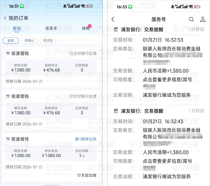The height and width of the screenshot is (186, 210).
Task: Tap 待还期数 1/3 value
Action: [x=82, y=156]
